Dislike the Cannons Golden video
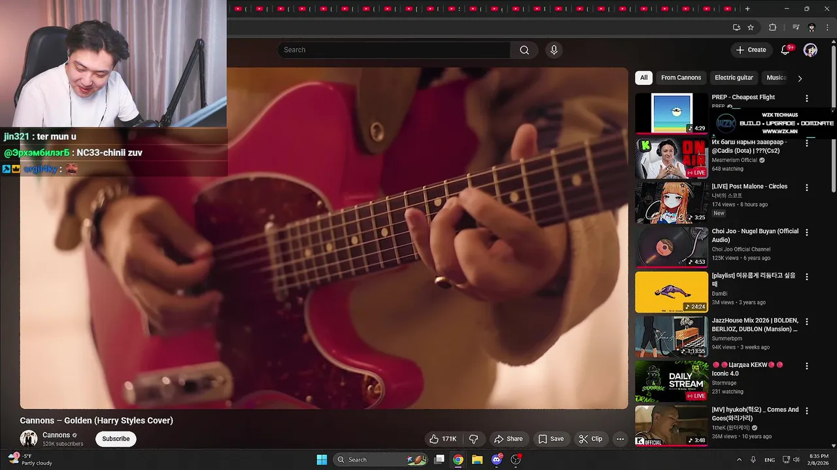837x470 pixels. (474, 439)
